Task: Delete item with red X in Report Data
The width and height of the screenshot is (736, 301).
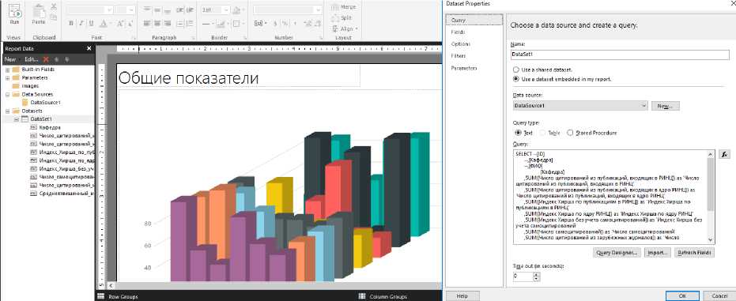Action: (46, 59)
